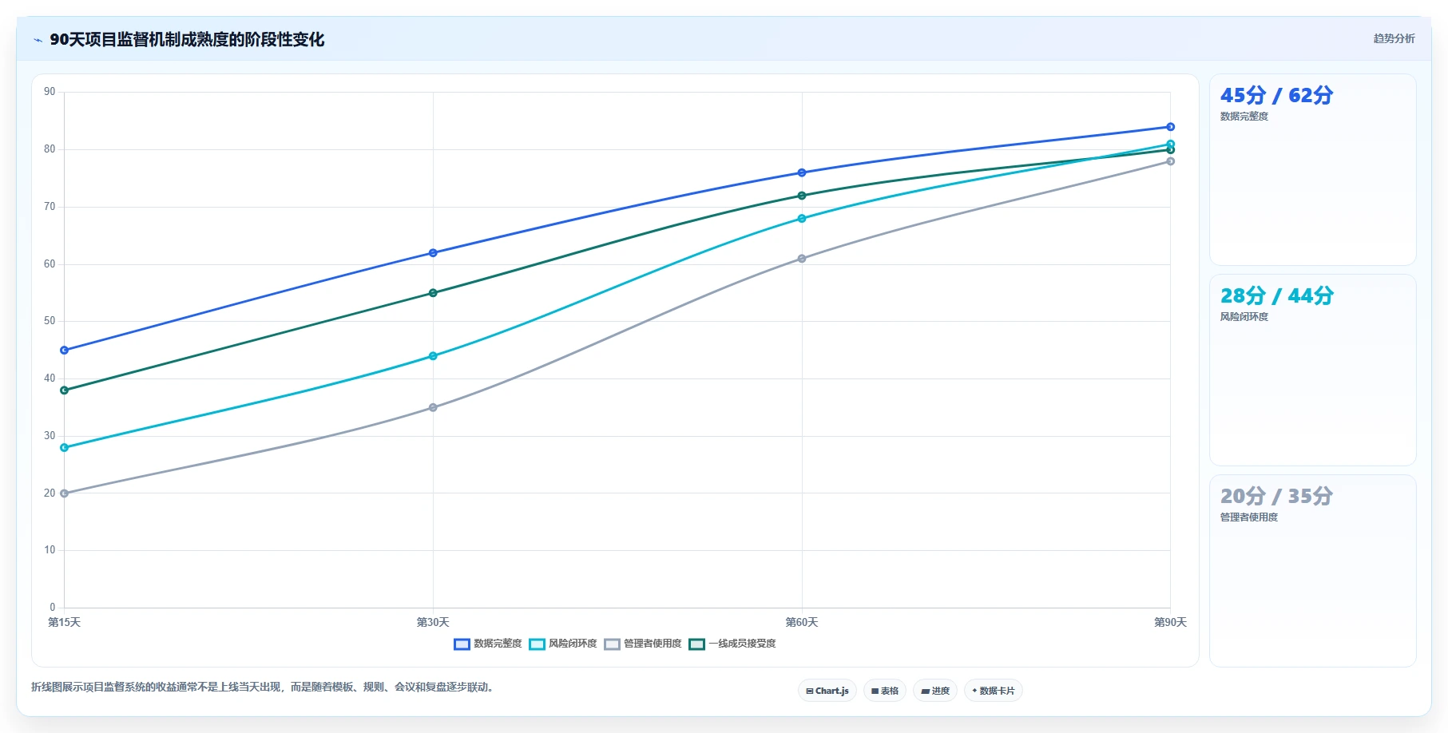Click the 表格 chip

885,691
